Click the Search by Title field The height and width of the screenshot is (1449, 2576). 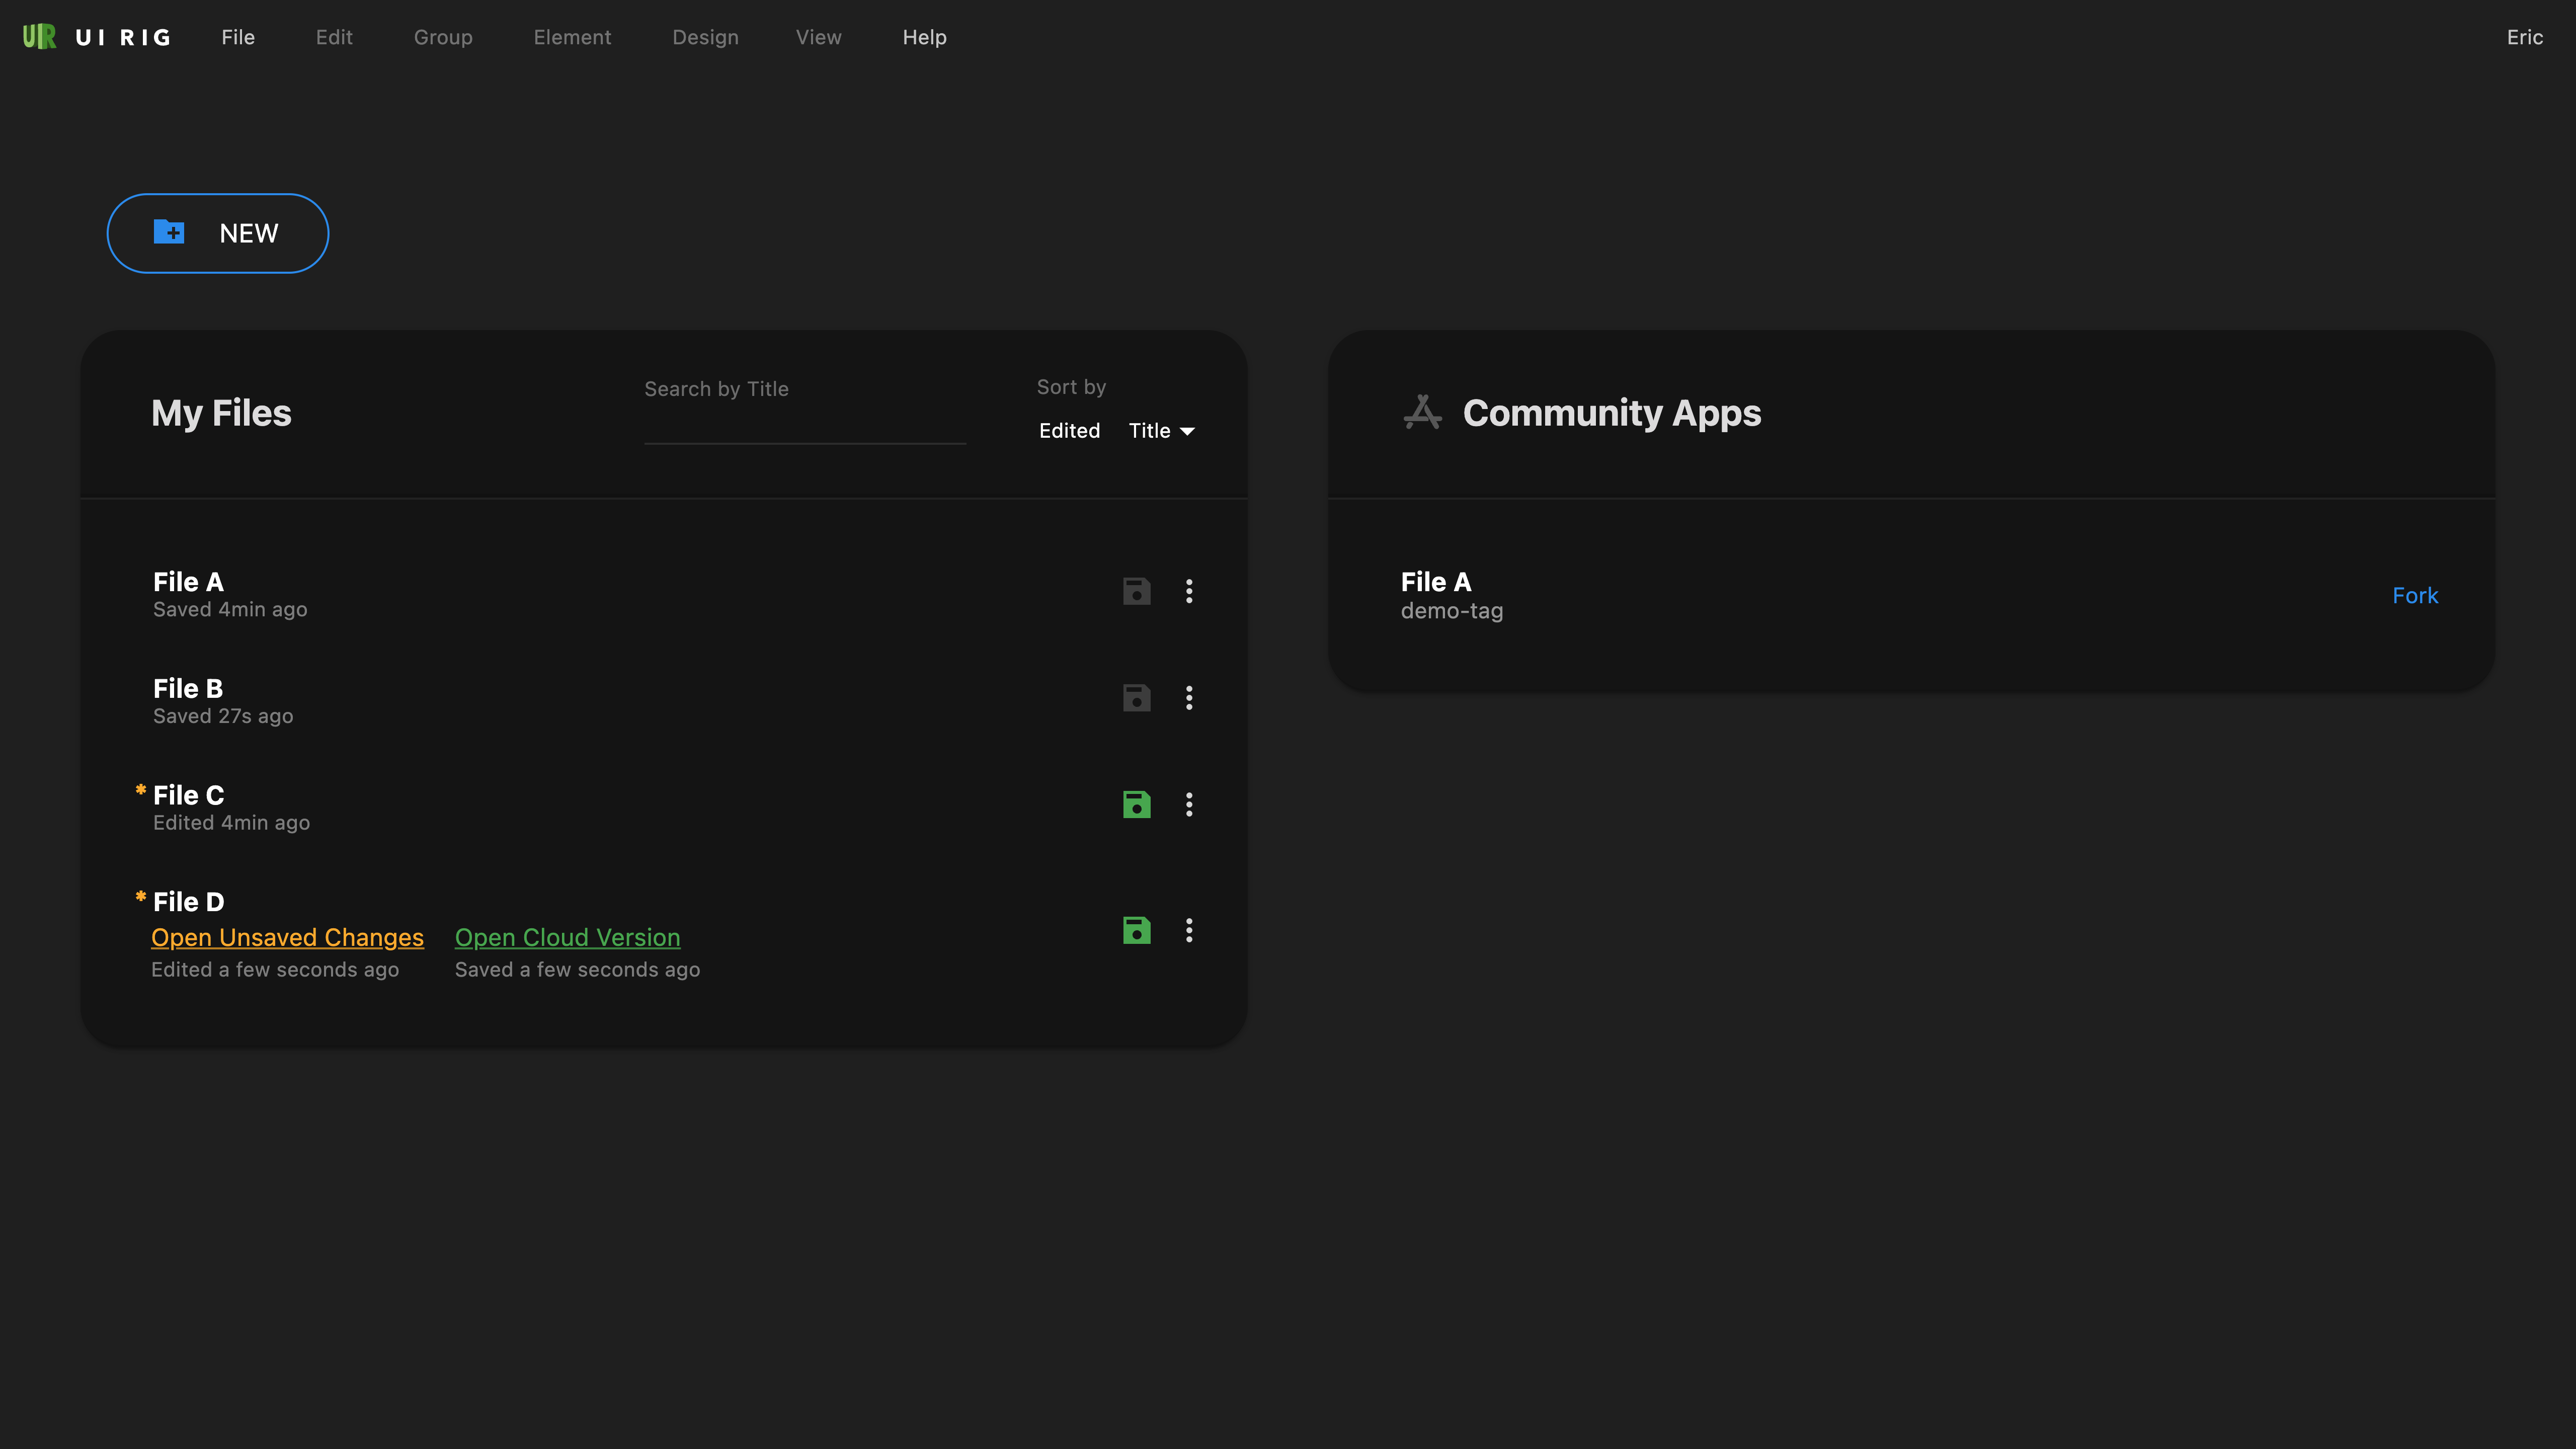click(x=805, y=412)
